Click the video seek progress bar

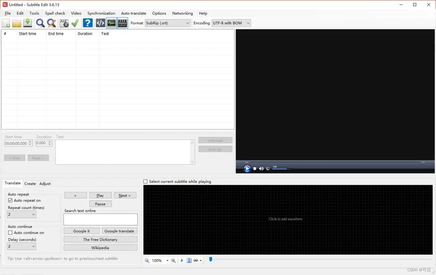pos(335,162)
